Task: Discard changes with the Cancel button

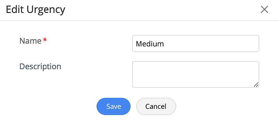Action: pyautogui.click(x=156, y=107)
